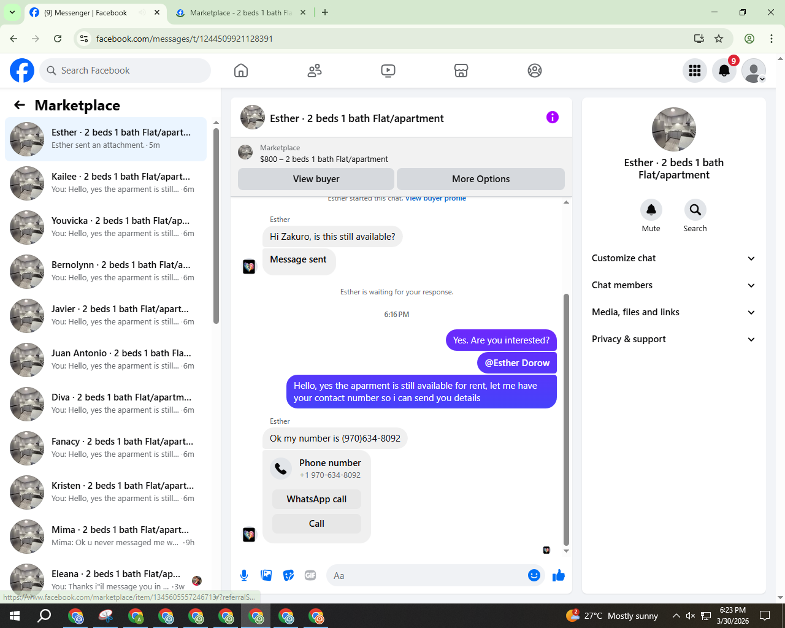This screenshot has height=628, width=785.
Task: Mute the Esther conversation
Action: pos(651,210)
